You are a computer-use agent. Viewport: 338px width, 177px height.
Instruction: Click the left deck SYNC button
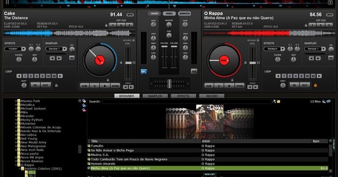(115, 86)
